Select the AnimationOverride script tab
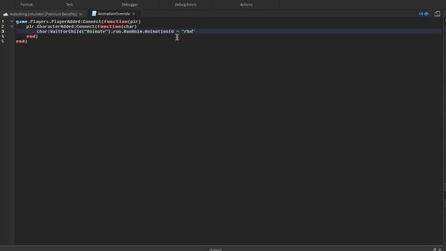The image size is (446, 251). pyautogui.click(x=114, y=14)
